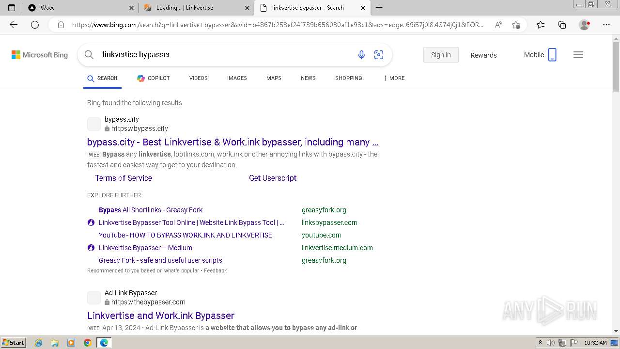Open Bypass All Shortlinks - Greasy Fork link

(151, 210)
